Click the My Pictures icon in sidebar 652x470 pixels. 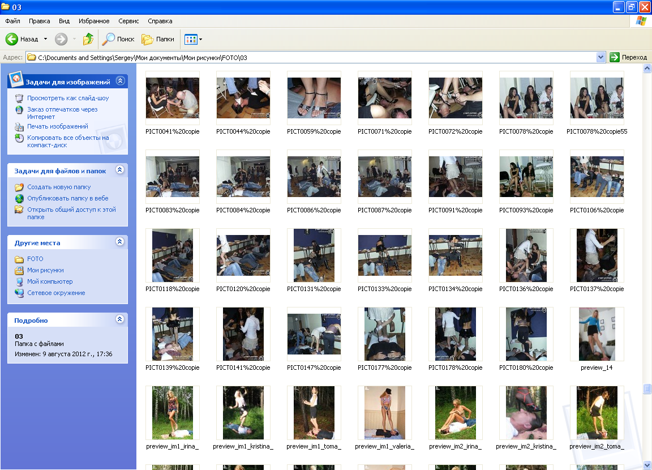click(19, 270)
